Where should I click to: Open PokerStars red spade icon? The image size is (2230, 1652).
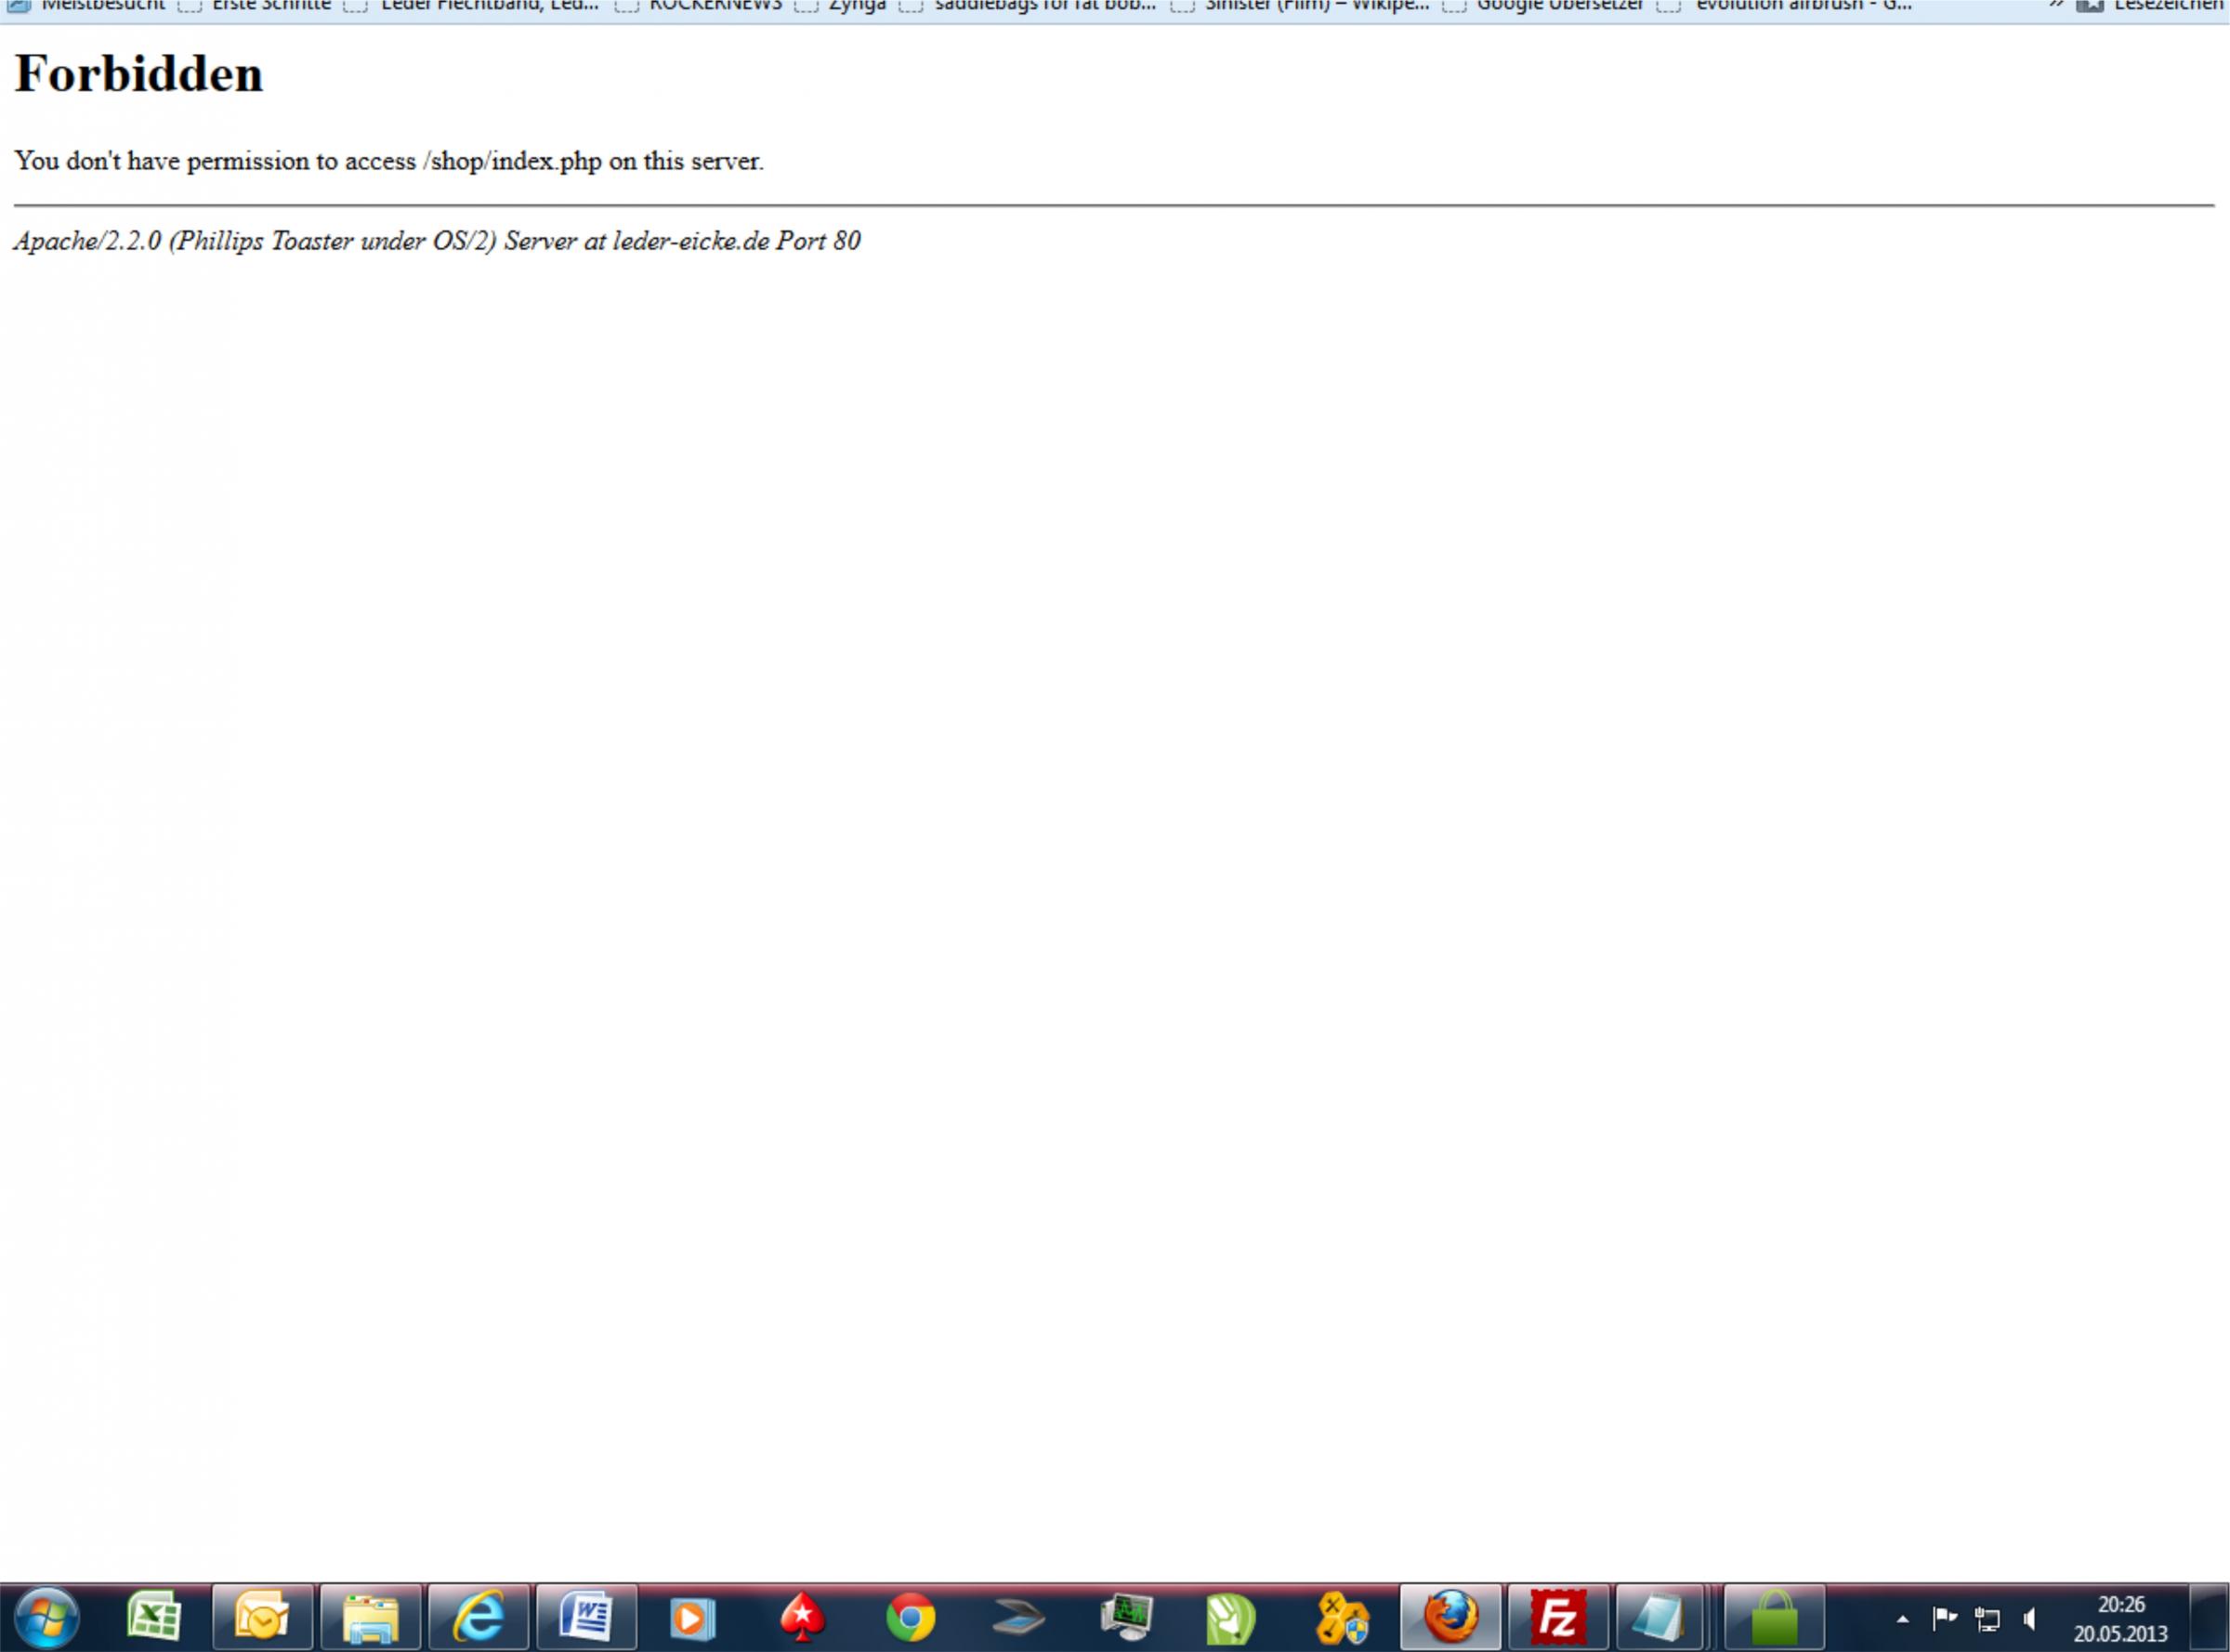click(x=802, y=1617)
